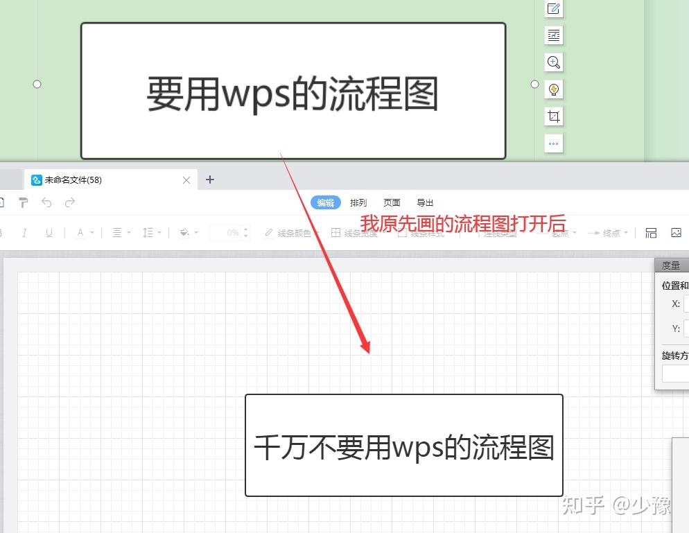Viewport: 689px width, 533px height.
Task: Open the three-dots more options button
Action: pos(554,143)
